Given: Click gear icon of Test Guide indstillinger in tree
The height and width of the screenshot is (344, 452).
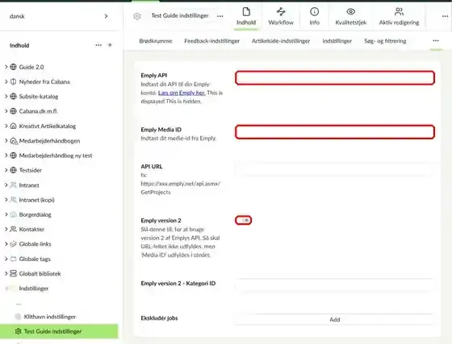Looking at the screenshot, I should (18, 331).
